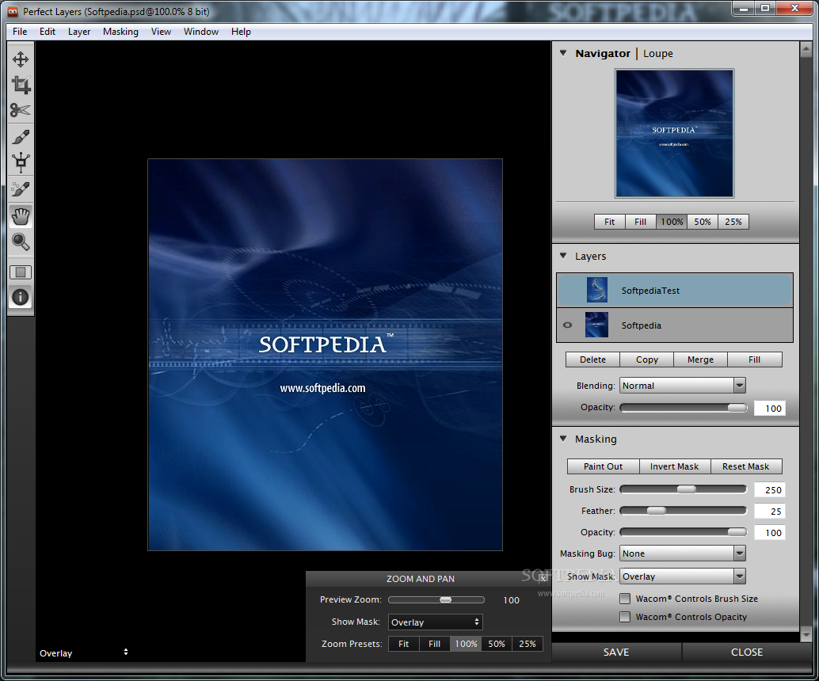
Task: Enable Wacom Controls Opacity
Action: tap(625, 617)
